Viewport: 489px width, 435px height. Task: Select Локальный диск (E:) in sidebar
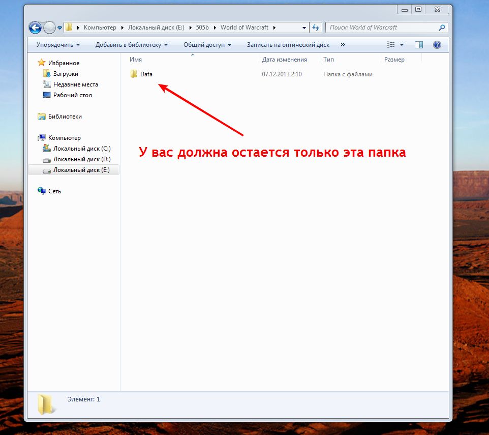point(81,170)
